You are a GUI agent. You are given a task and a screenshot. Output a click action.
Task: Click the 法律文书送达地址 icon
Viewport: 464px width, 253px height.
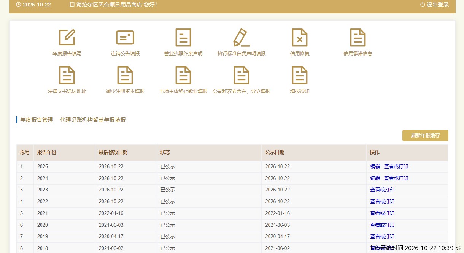click(67, 75)
